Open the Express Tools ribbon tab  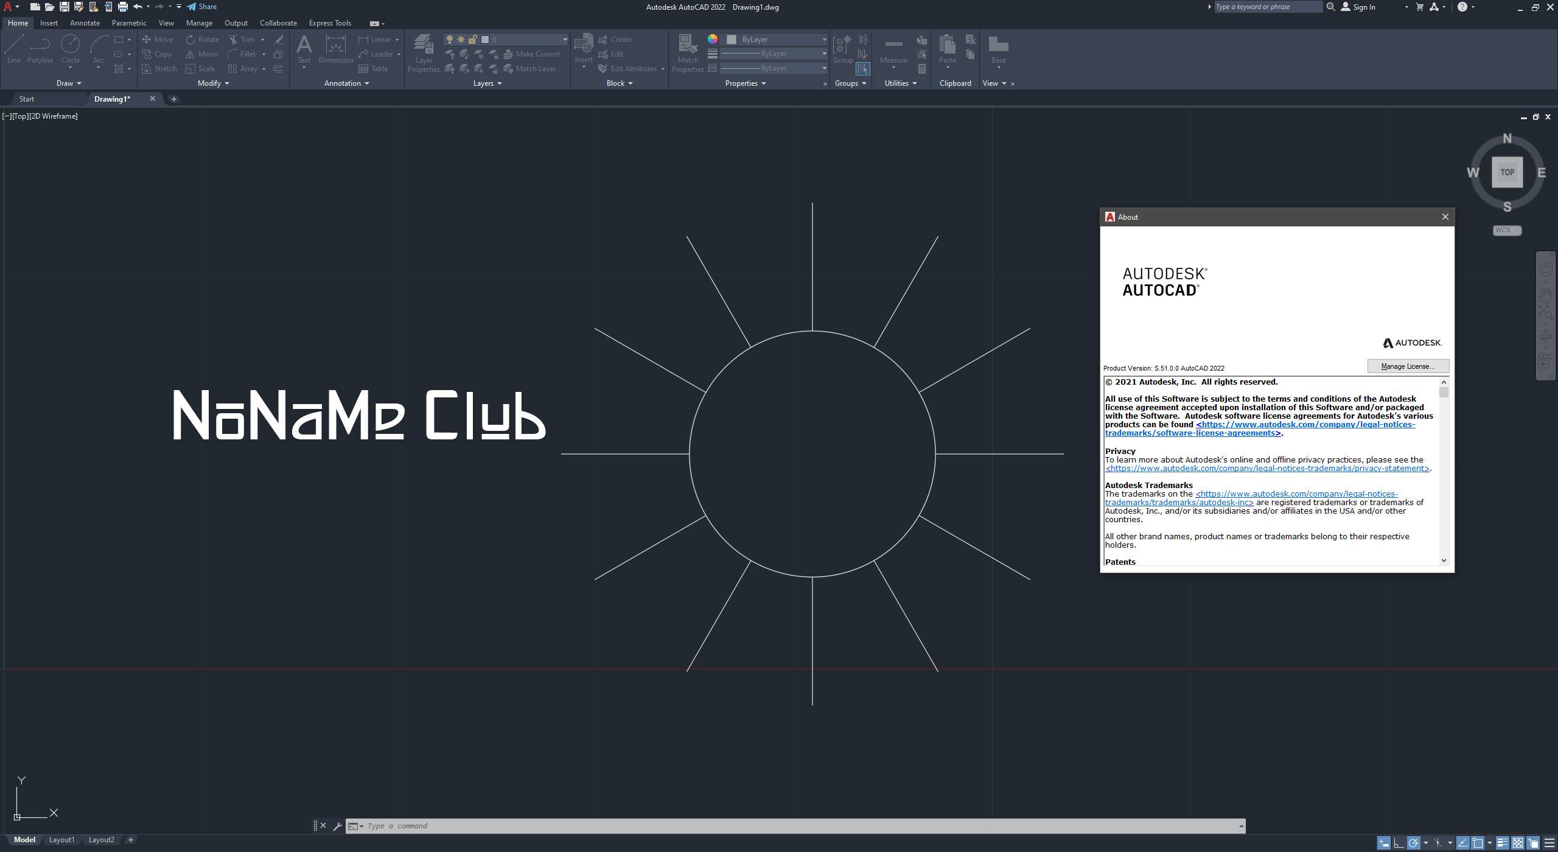coord(330,23)
